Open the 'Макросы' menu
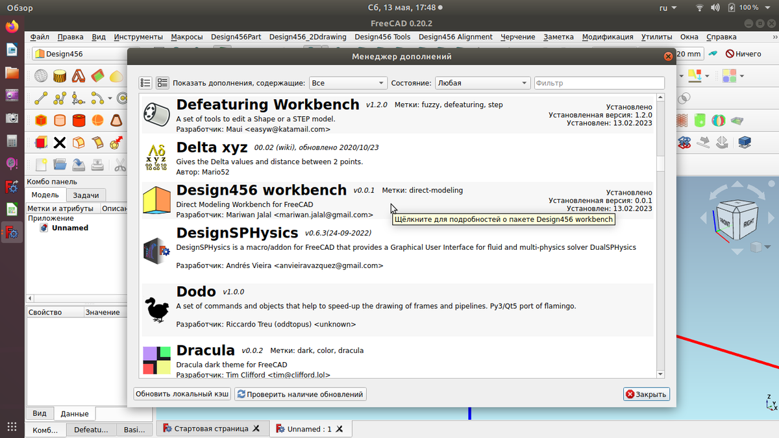Image resolution: width=779 pixels, height=438 pixels. pos(187,37)
